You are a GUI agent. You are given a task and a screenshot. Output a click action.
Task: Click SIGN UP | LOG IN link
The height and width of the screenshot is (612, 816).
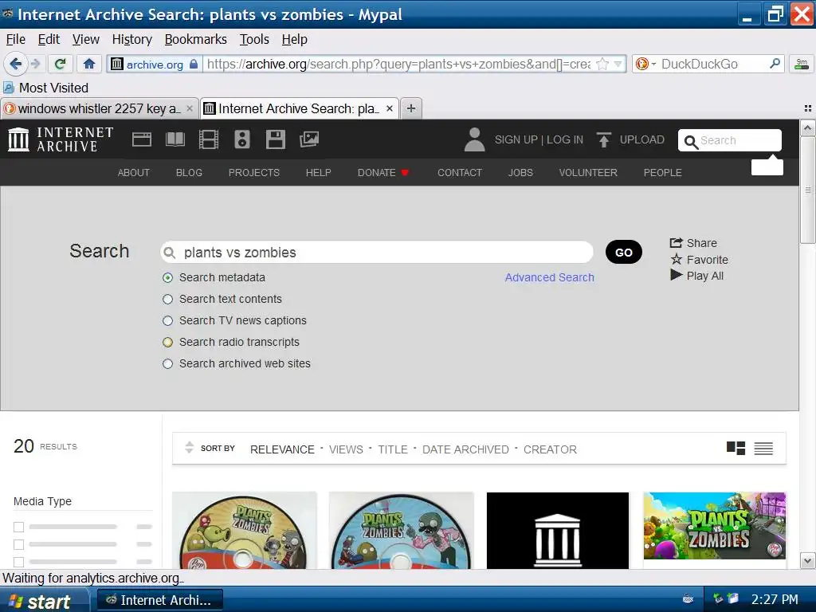click(x=539, y=139)
